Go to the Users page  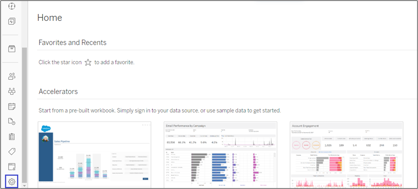point(12,76)
